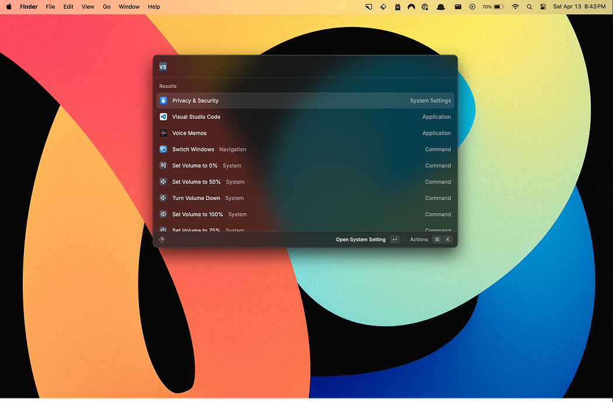This screenshot has width=613, height=402.
Task: Click Open System Setting action button
Action: pos(367,239)
